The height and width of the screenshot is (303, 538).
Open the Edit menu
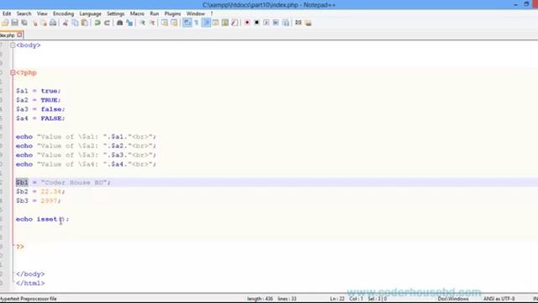7,13
